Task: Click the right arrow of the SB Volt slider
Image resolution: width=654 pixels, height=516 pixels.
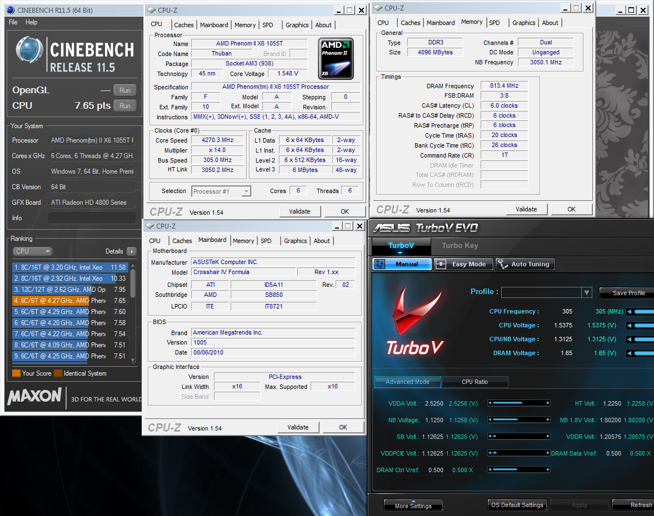Action: 548,437
